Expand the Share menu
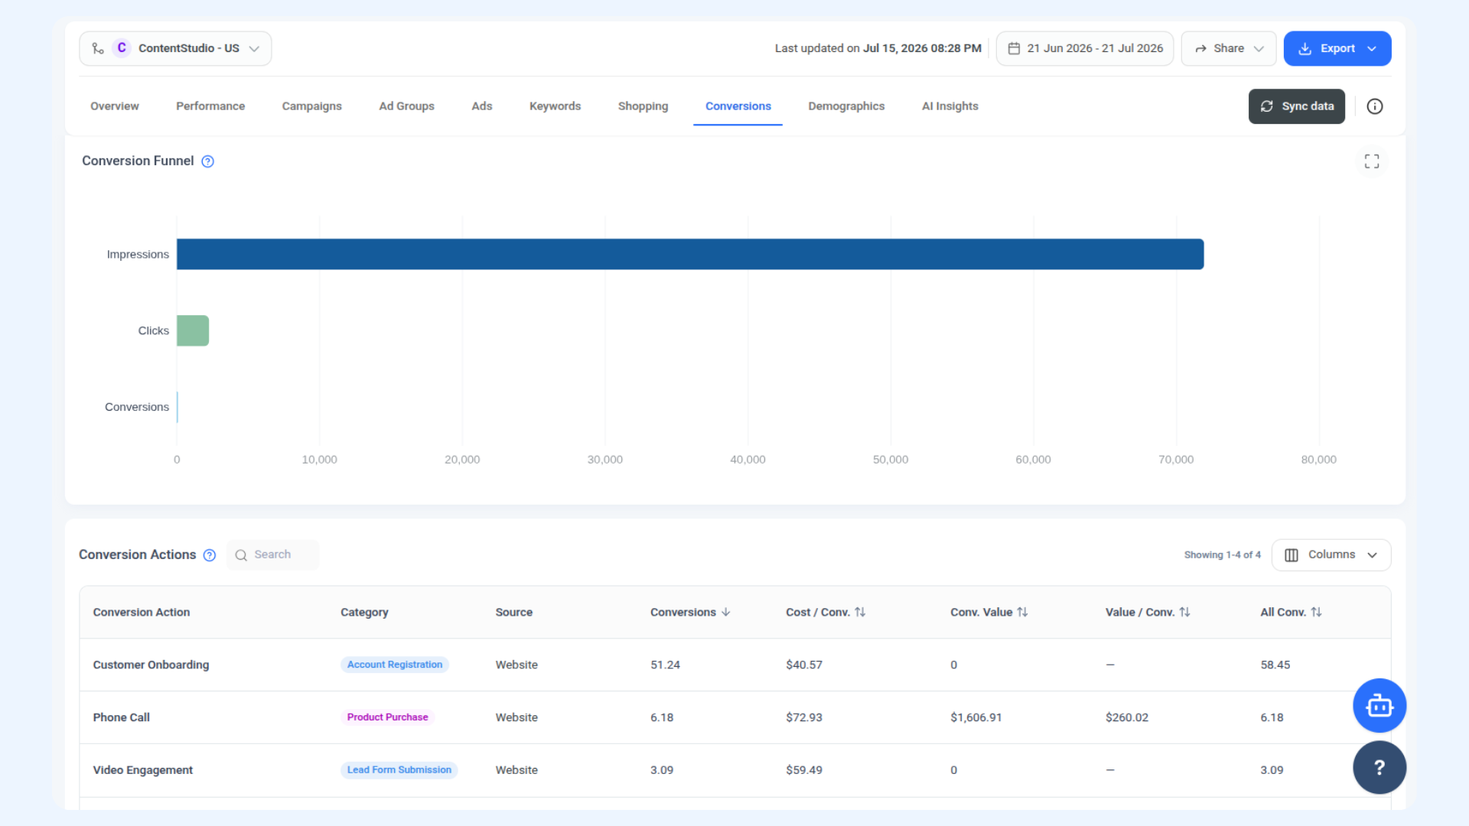The image size is (1469, 826). click(x=1229, y=48)
